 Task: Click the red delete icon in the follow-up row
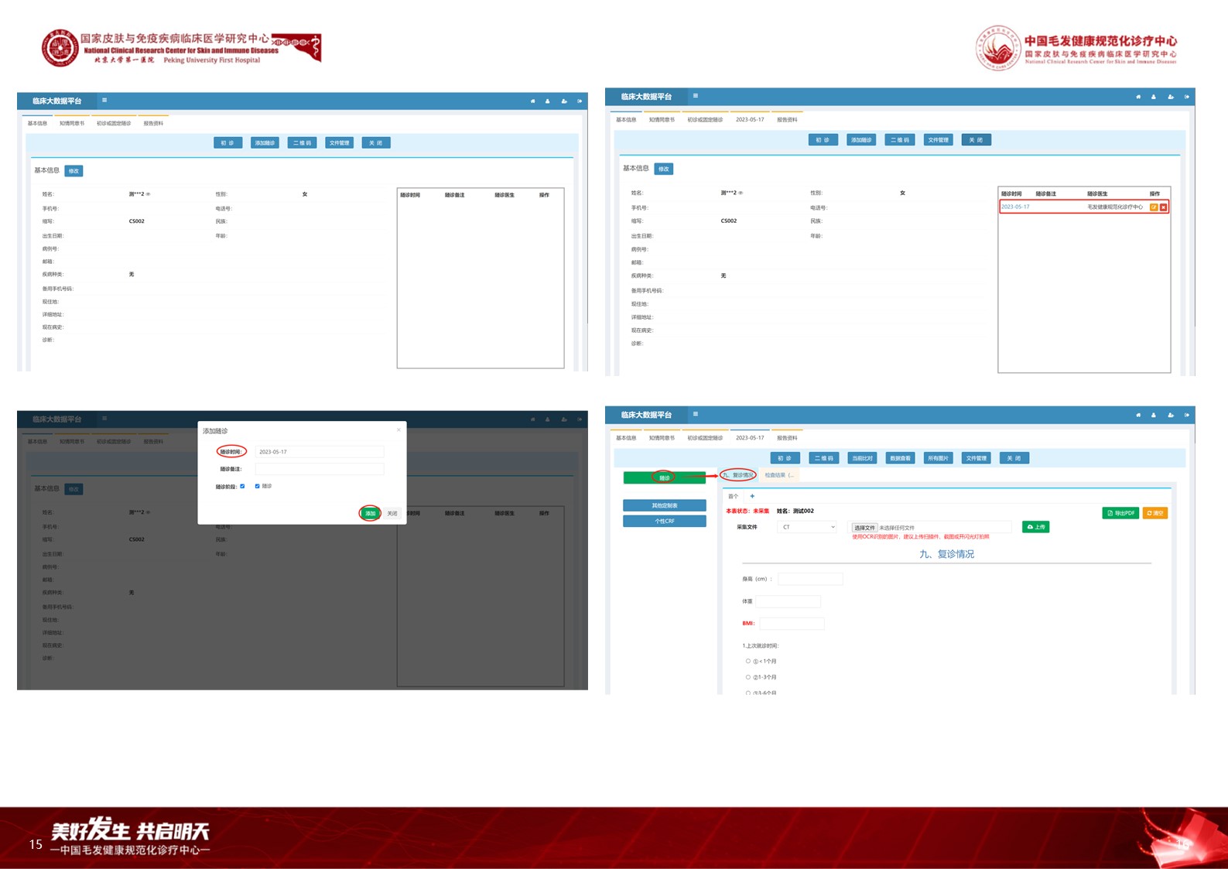[x=1163, y=207]
